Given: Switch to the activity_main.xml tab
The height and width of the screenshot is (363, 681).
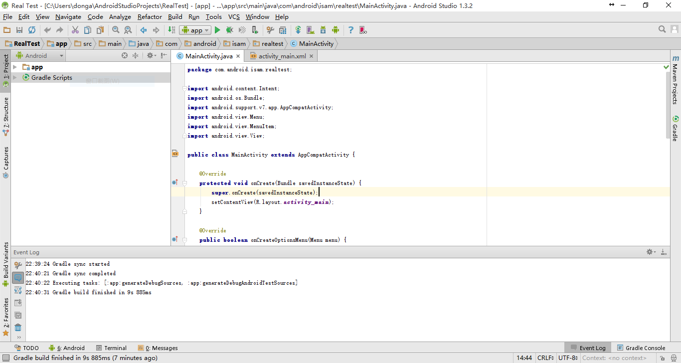Looking at the screenshot, I should (x=282, y=56).
